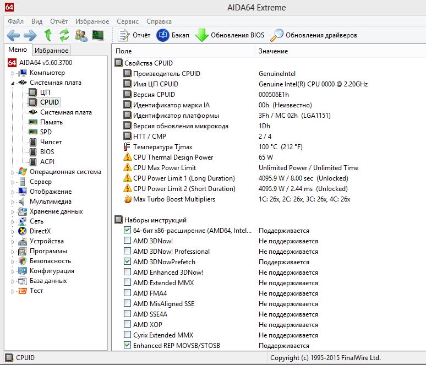
Task: Toggle the AMD 3DNow! Professional checkbox
Action: pyautogui.click(x=127, y=250)
